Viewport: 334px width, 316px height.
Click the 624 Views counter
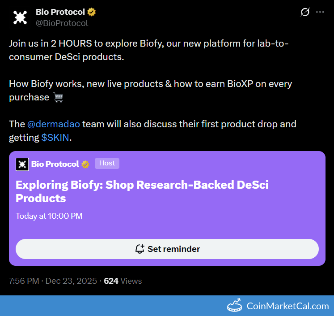tap(123, 281)
